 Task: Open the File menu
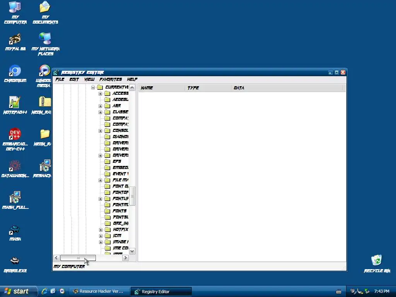pos(60,79)
